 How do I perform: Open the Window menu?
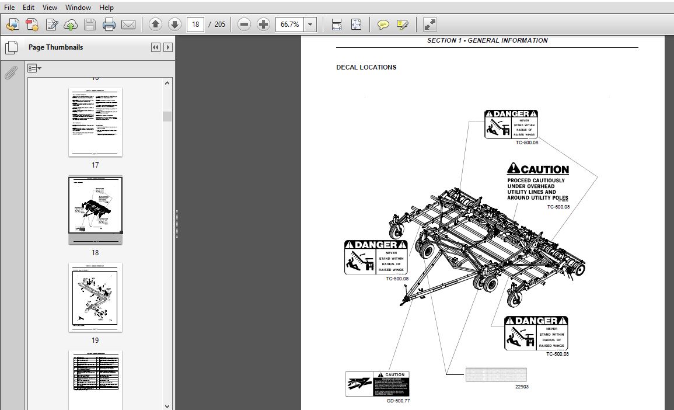[x=78, y=8]
